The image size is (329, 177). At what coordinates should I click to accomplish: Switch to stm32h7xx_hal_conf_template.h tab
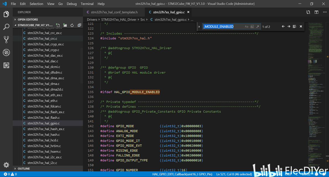[114, 12]
